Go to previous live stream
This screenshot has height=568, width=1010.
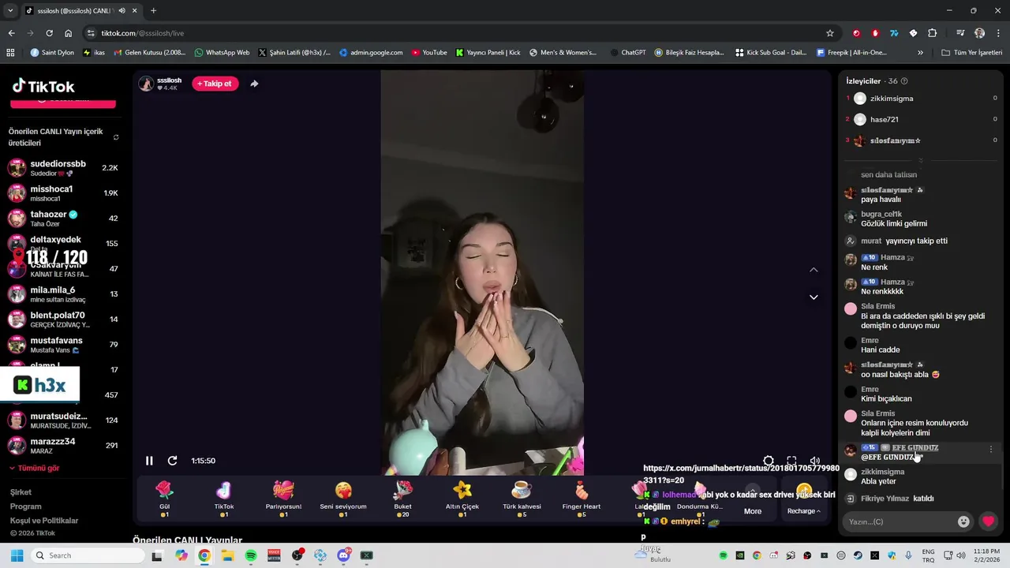pos(814,270)
